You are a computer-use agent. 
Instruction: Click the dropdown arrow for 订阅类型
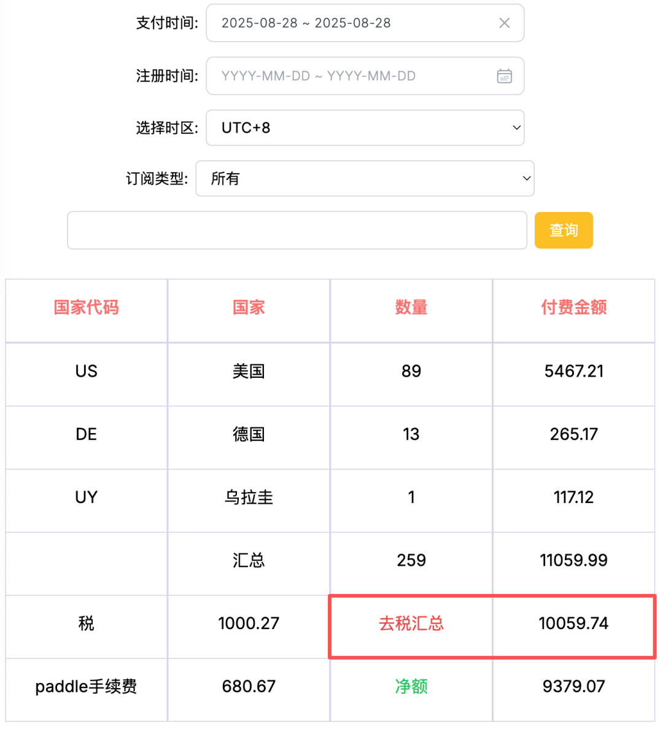[526, 178]
